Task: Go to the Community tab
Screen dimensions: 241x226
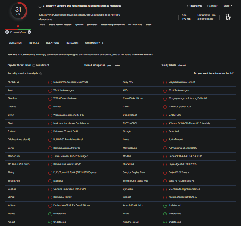Action: point(93,43)
